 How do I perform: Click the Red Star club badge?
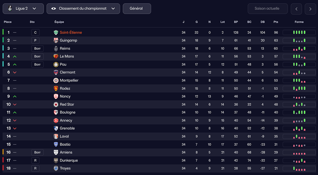coord(56,104)
